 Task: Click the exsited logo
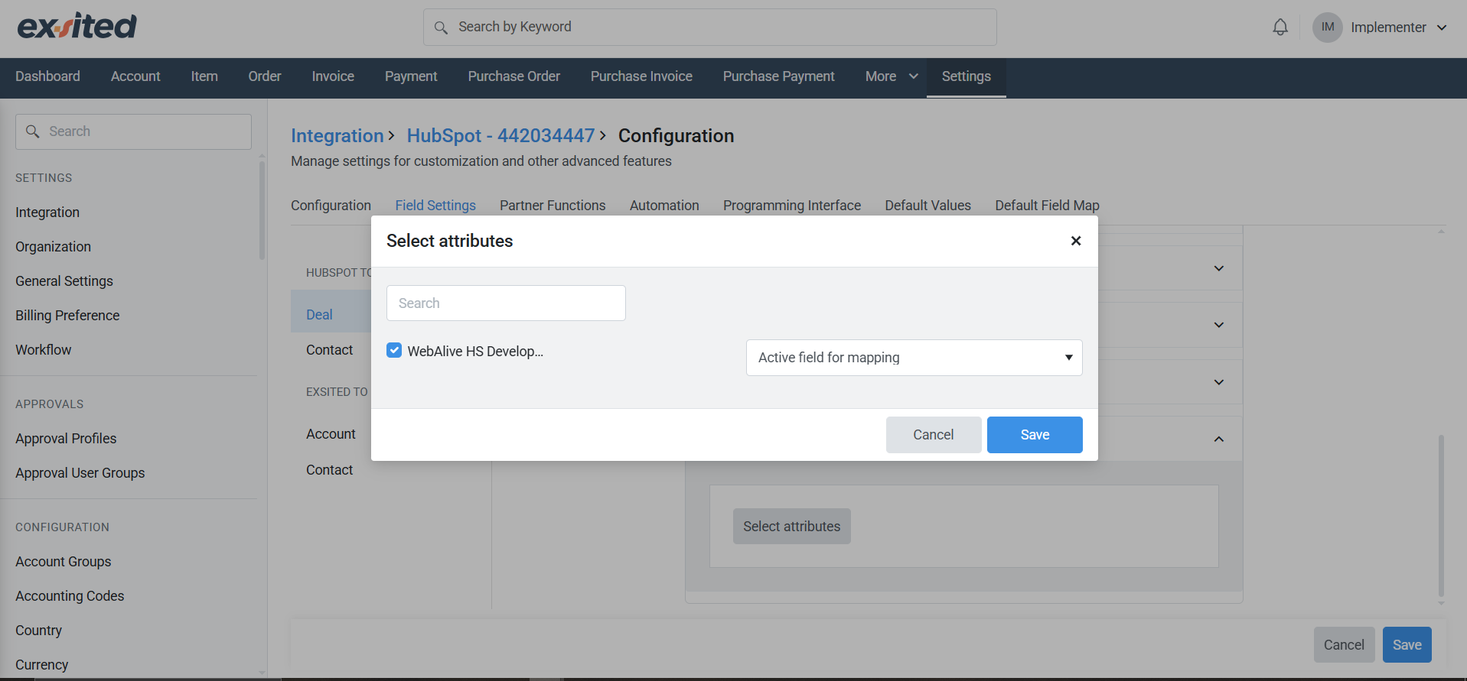click(77, 27)
